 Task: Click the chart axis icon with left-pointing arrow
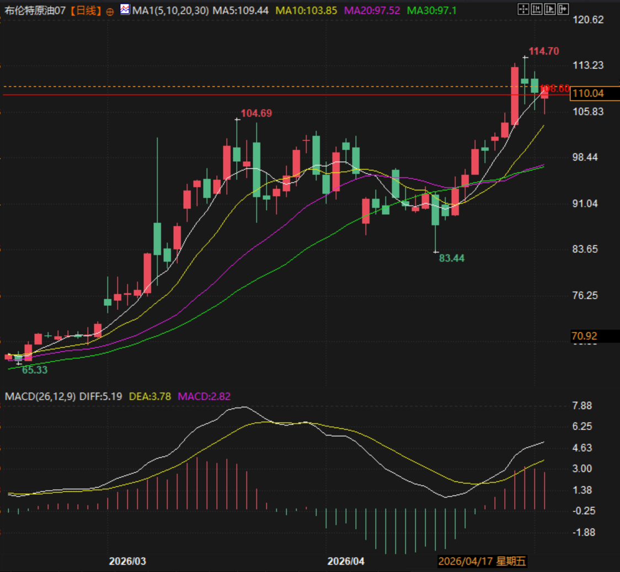point(537,9)
